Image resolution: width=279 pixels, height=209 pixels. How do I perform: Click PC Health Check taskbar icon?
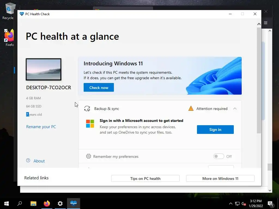(x=74, y=204)
